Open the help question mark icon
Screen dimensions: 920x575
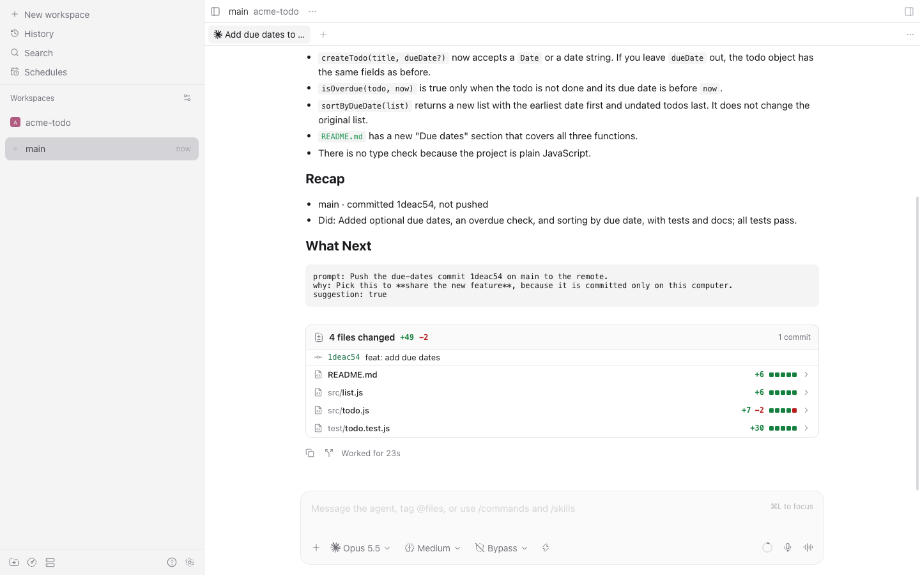click(172, 562)
